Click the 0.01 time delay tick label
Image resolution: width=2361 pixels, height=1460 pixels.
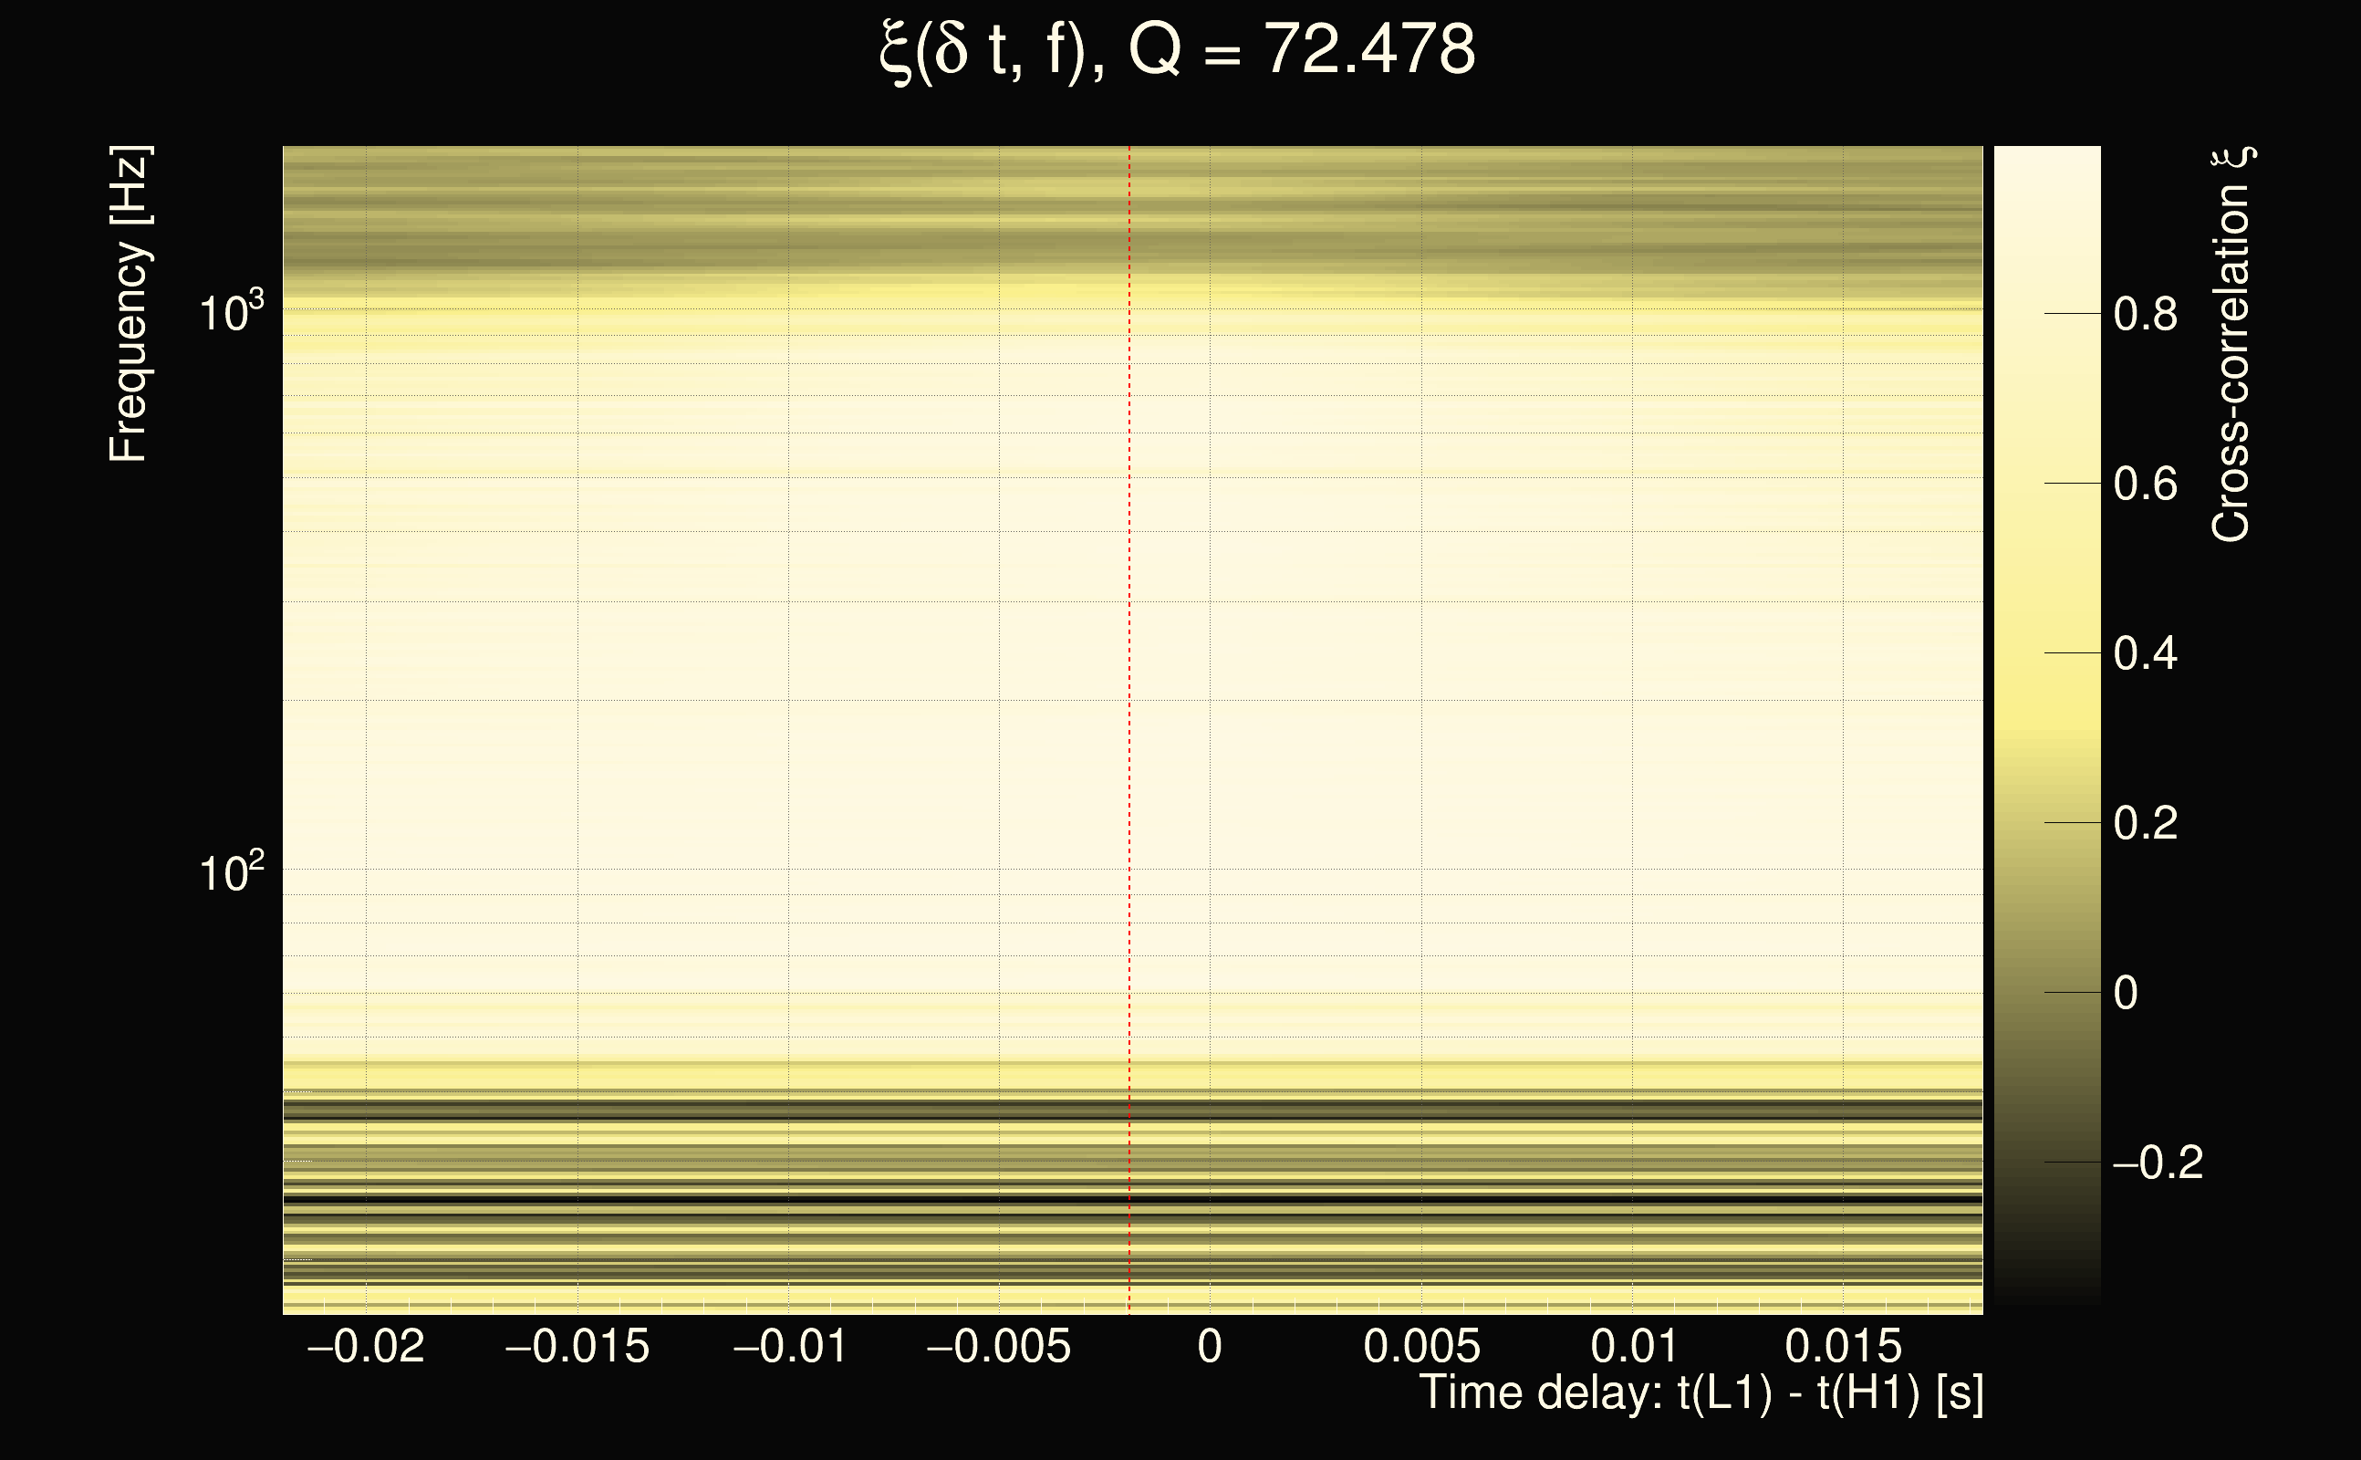coord(1633,1346)
